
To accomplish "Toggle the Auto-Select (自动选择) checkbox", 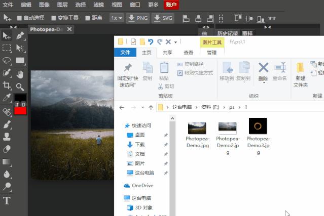I will point(19,18).
